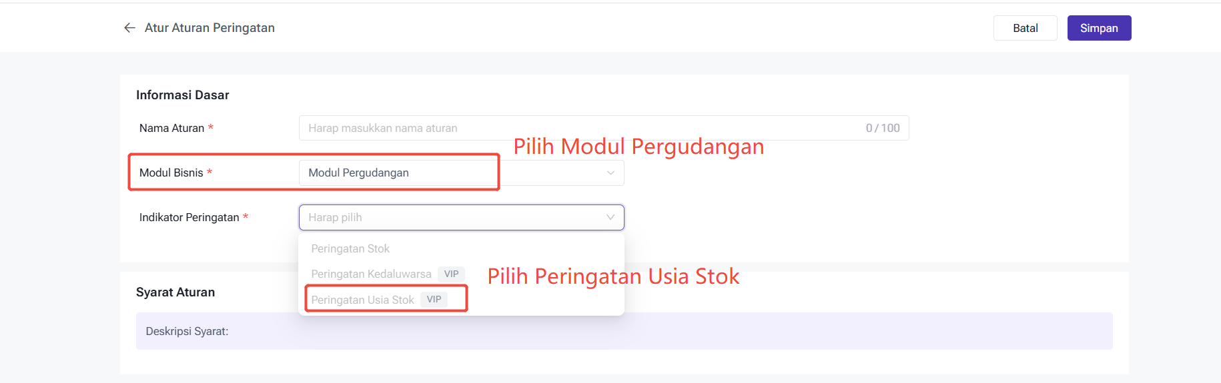Click the VIP badge beside Peringatan Usia Stok

pos(434,300)
